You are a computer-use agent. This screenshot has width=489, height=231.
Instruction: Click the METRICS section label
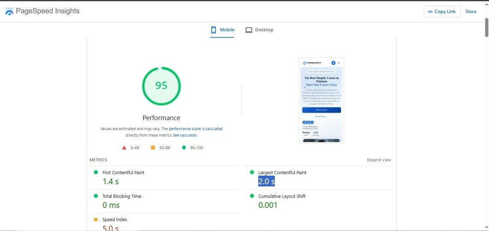pyautogui.click(x=98, y=160)
